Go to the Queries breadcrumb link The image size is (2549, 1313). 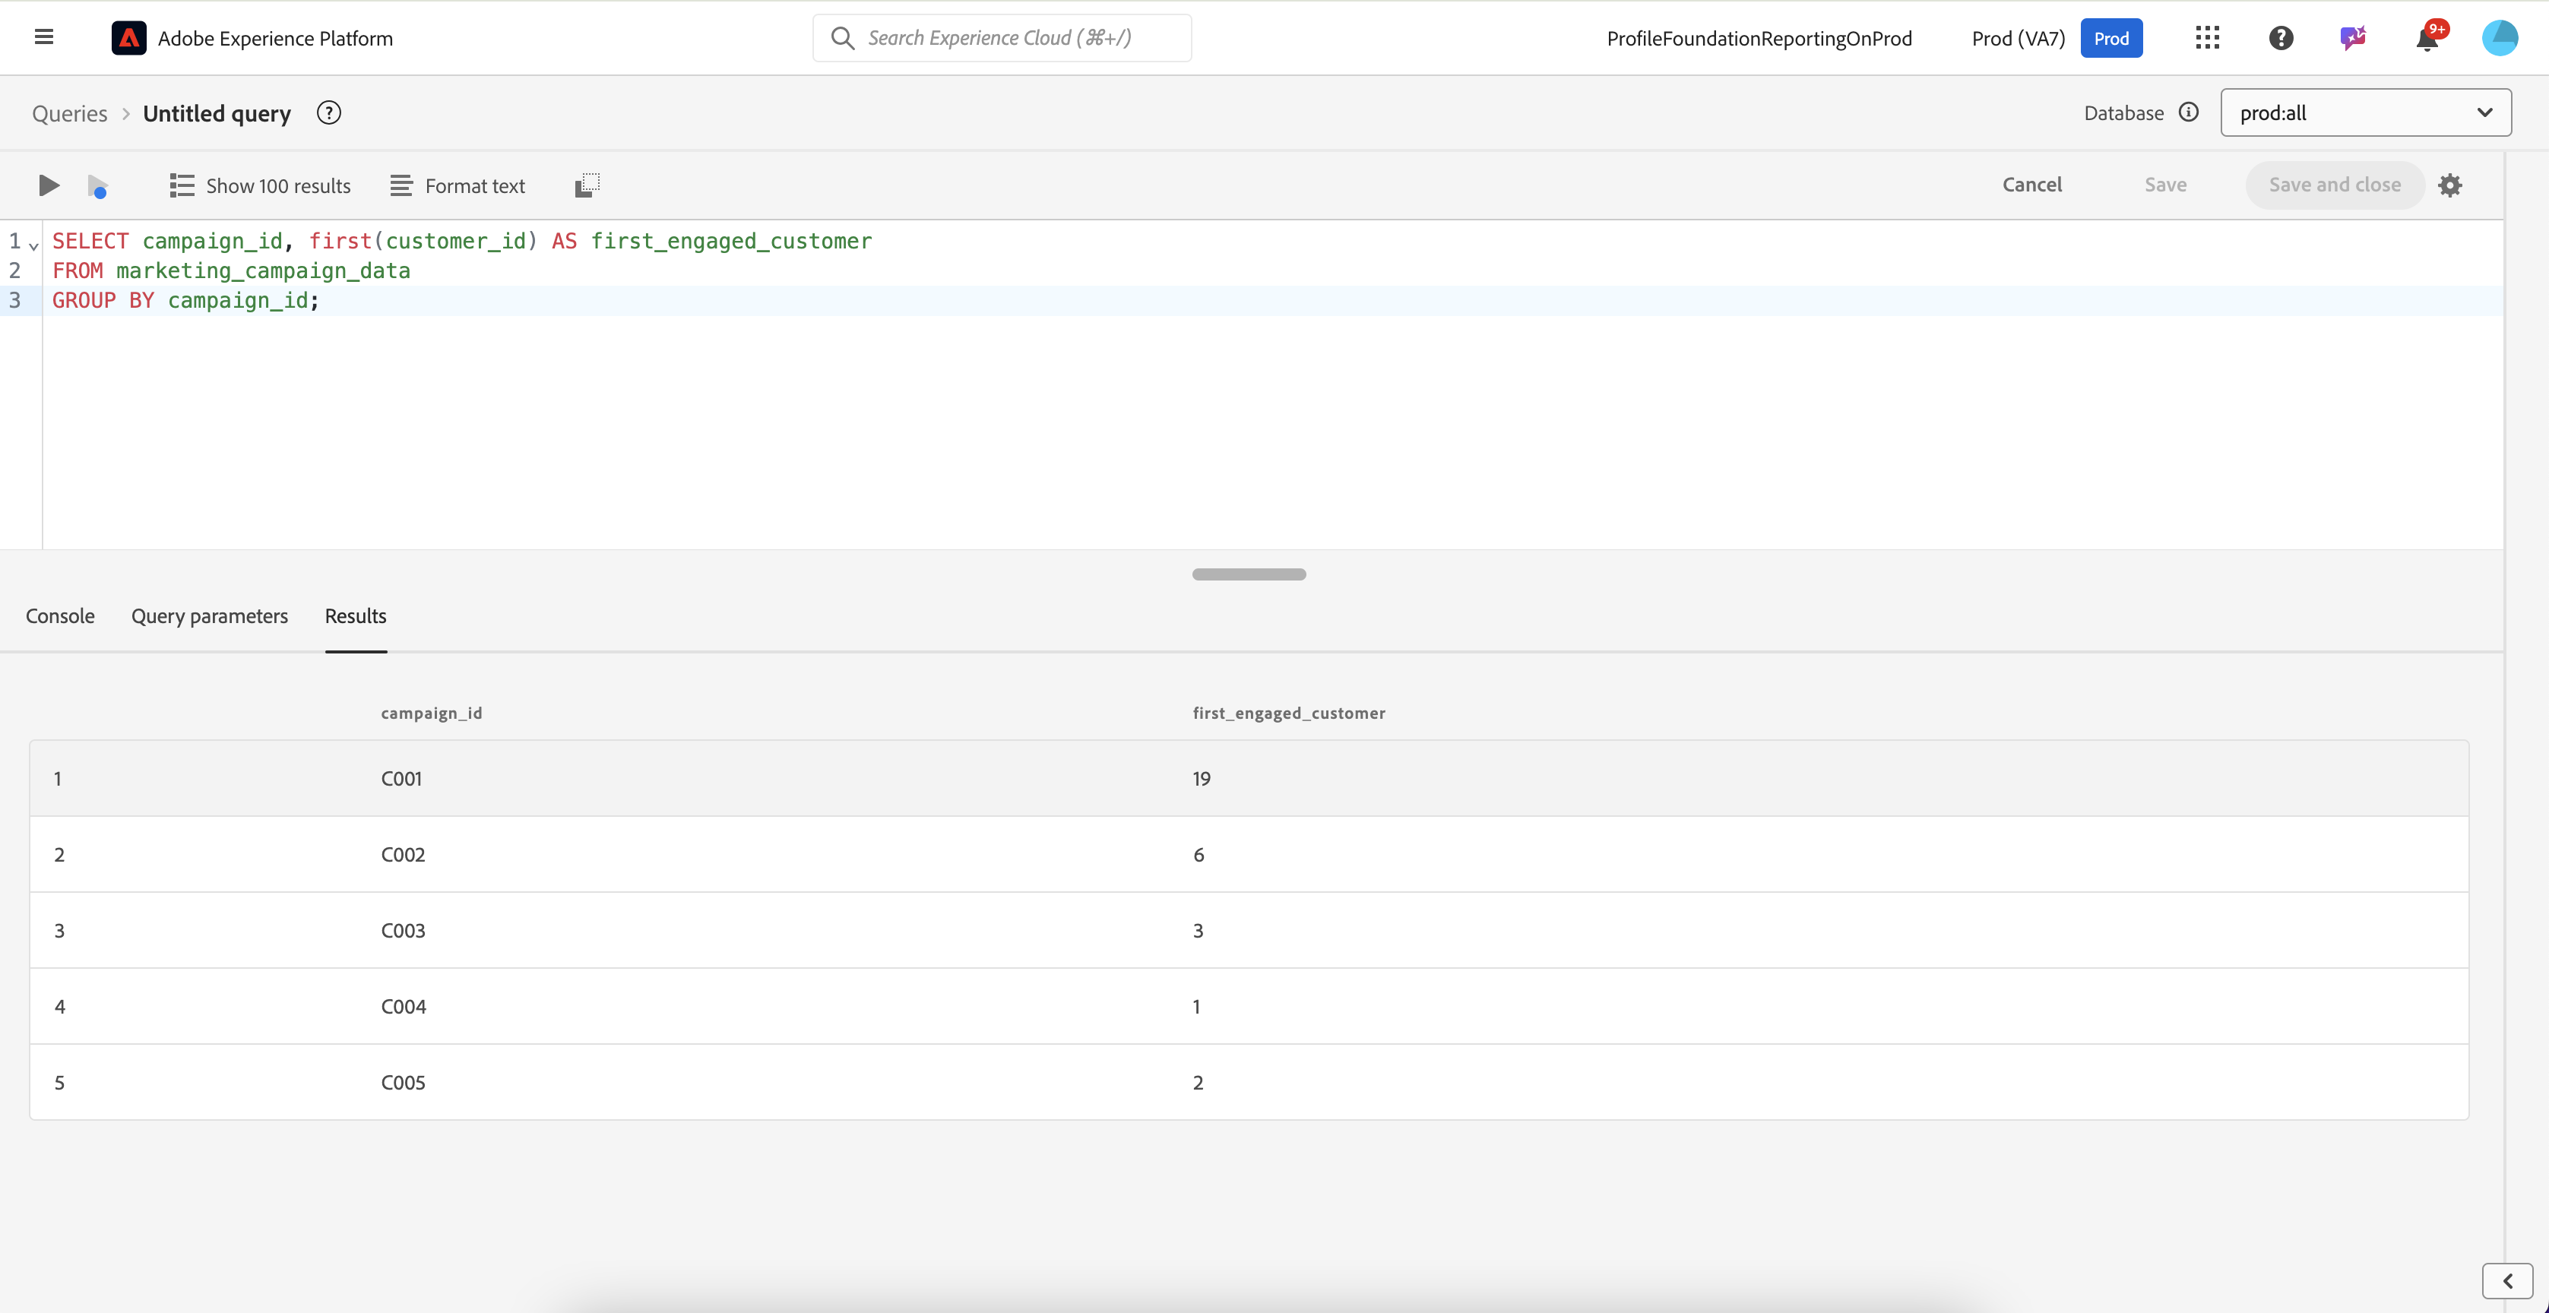[x=69, y=112]
